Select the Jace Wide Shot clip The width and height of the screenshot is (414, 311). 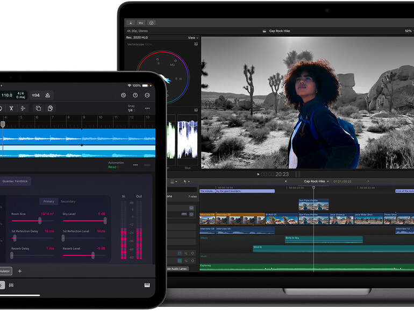pos(369,219)
